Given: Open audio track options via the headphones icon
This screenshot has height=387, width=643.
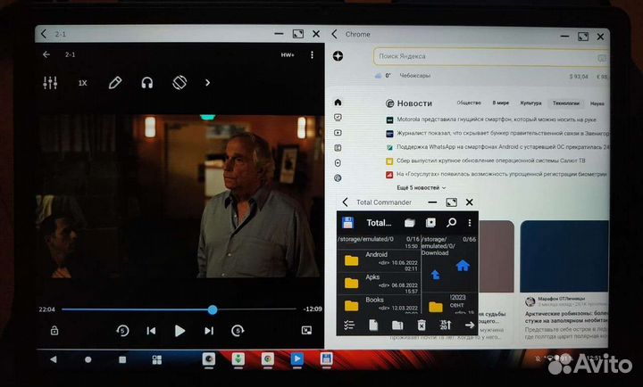Looking at the screenshot, I should point(147,83).
